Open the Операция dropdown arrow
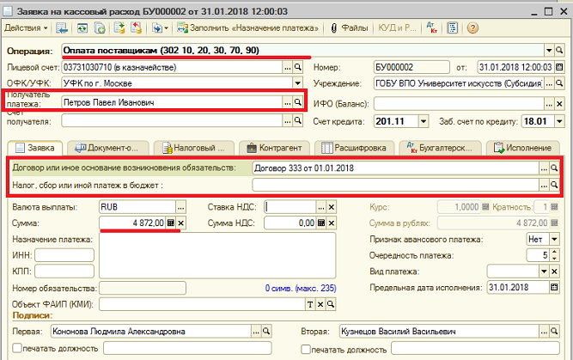The width and height of the screenshot is (573, 360). click(x=549, y=51)
